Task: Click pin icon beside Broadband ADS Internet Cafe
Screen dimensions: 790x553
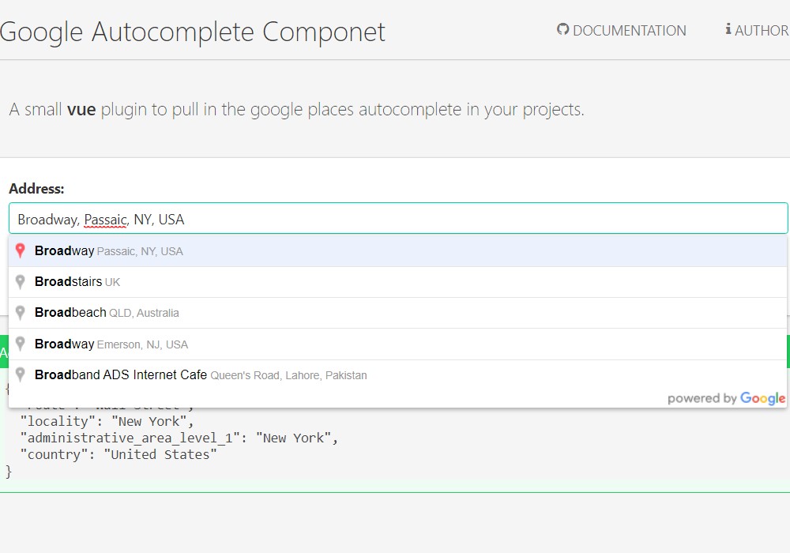Action: (x=21, y=374)
